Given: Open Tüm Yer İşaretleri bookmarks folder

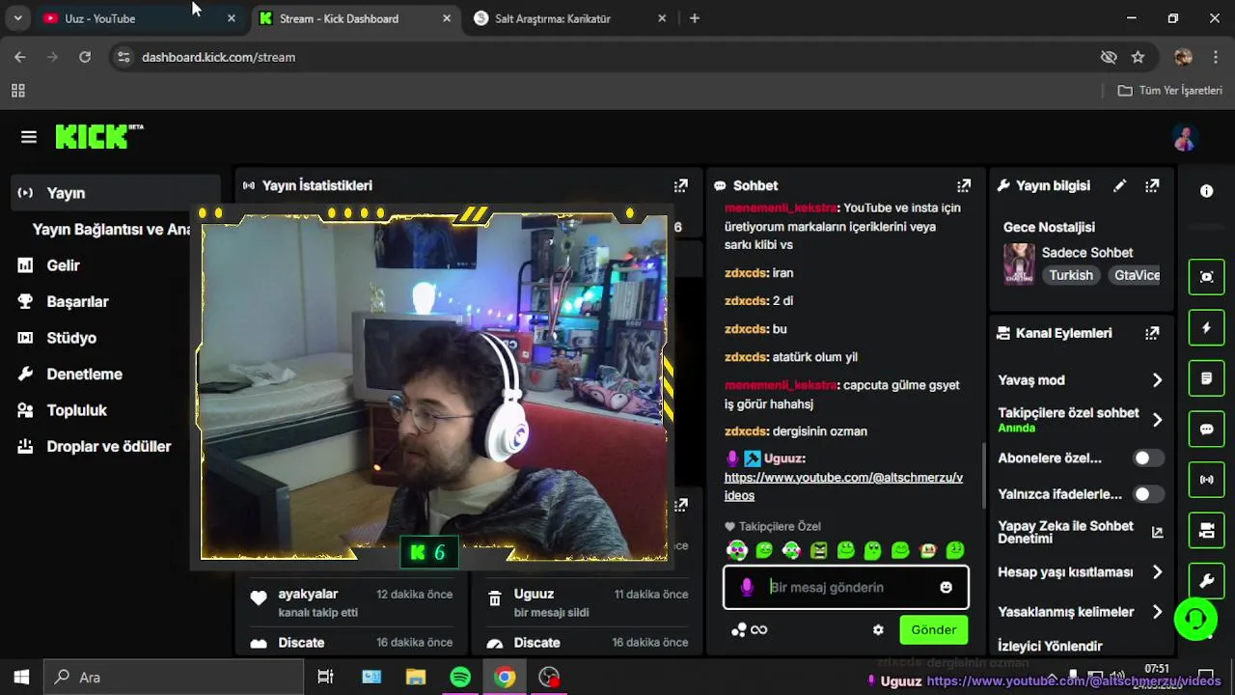Looking at the screenshot, I should [1170, 91].
